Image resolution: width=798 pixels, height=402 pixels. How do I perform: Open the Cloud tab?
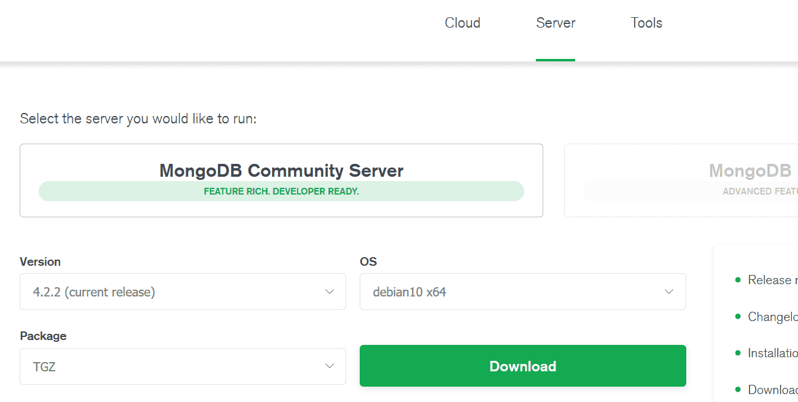coord(462,23)
